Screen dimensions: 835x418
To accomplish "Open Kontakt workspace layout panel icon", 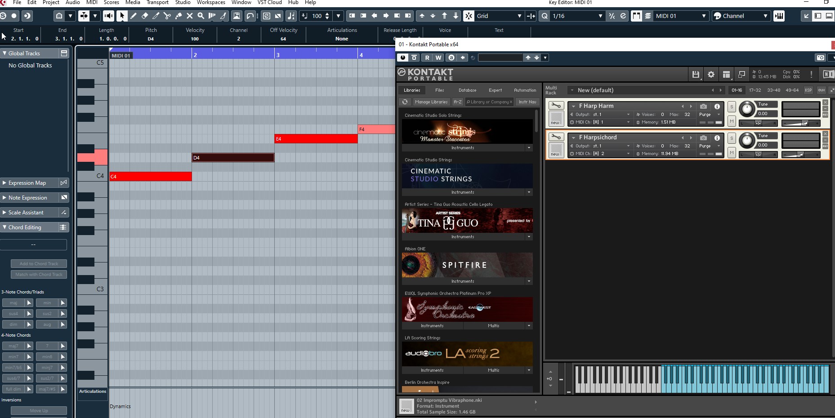I will point(726,75).
